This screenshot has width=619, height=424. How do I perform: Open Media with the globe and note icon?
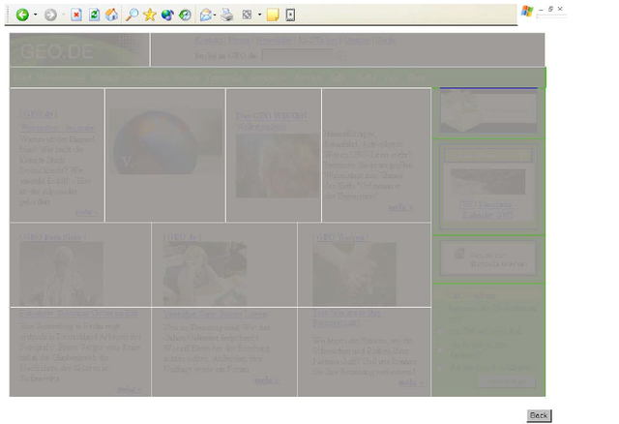click(x=167, y=15)
